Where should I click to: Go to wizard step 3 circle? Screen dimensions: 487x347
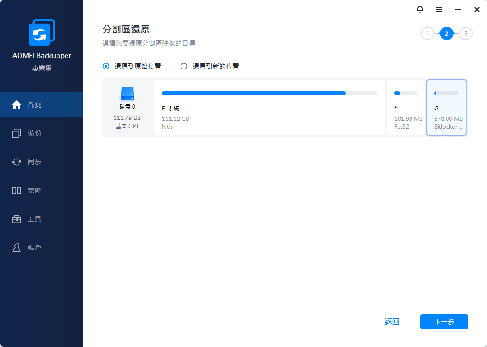[x=466, y=34]
